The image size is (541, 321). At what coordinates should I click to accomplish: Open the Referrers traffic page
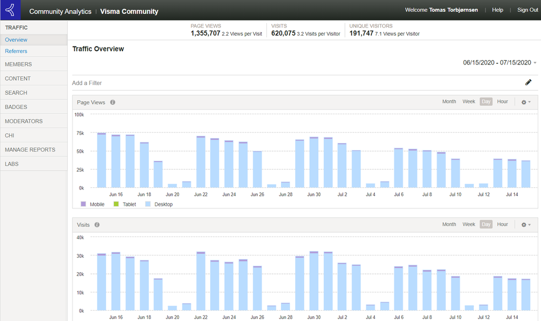(x=34, y=51)
